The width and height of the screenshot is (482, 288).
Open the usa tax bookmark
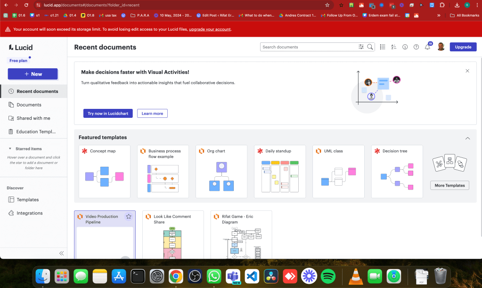tap(107, 15)
